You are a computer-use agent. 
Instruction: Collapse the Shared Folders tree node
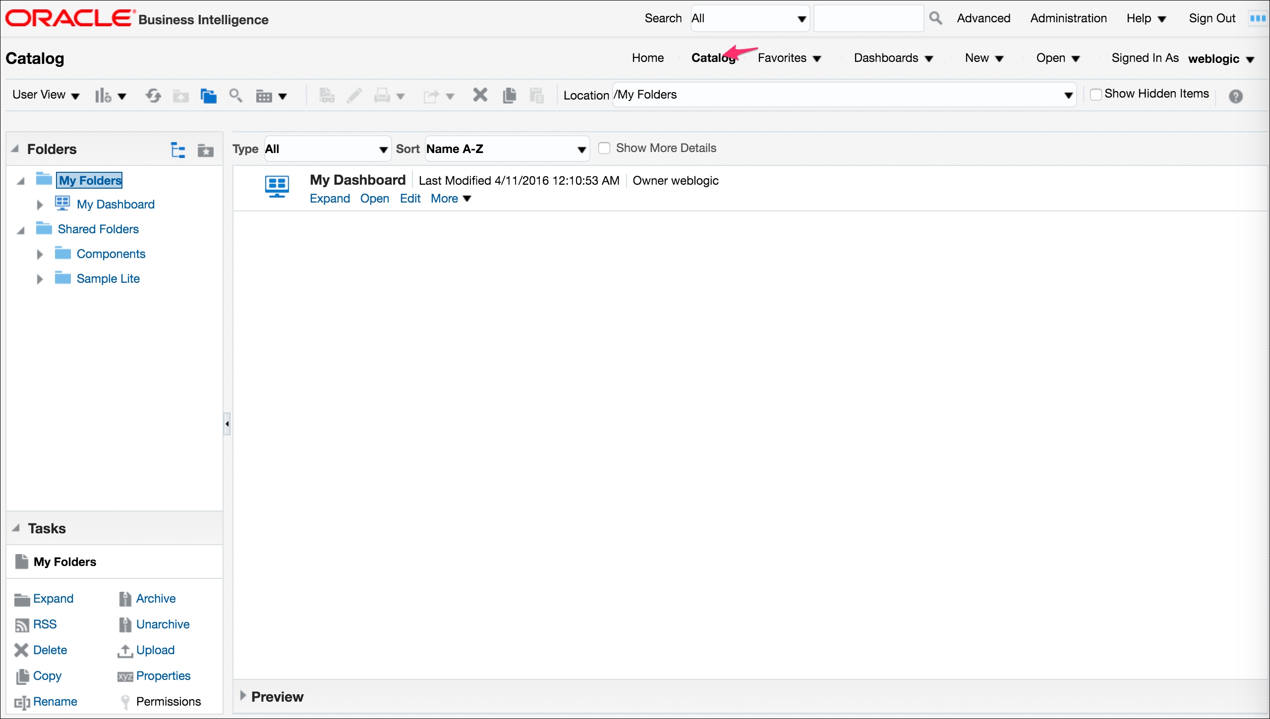coord(20,230)
